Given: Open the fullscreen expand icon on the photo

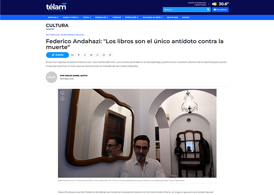Looking at the screenshot, I should tap(62, 99).
